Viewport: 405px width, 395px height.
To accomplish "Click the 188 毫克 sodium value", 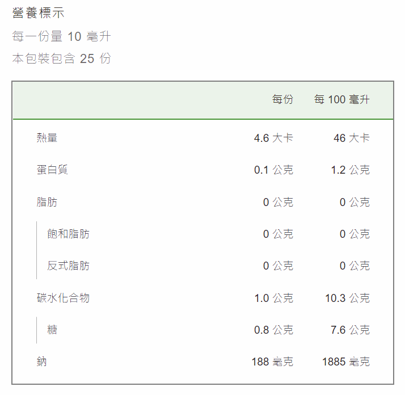I will [x=272, y=362].
